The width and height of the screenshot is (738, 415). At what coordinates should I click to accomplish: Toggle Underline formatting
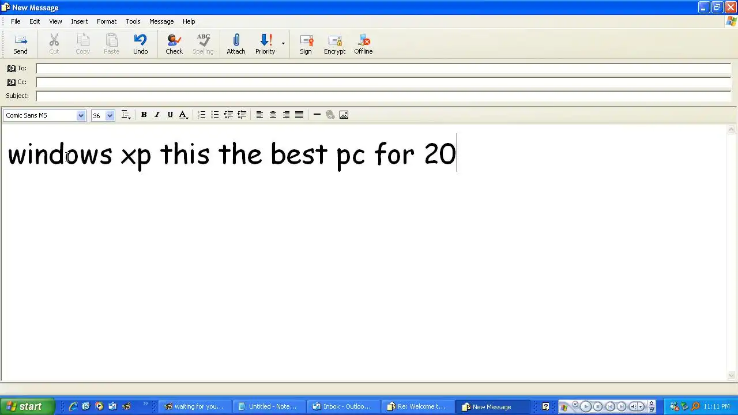(170, 115)
